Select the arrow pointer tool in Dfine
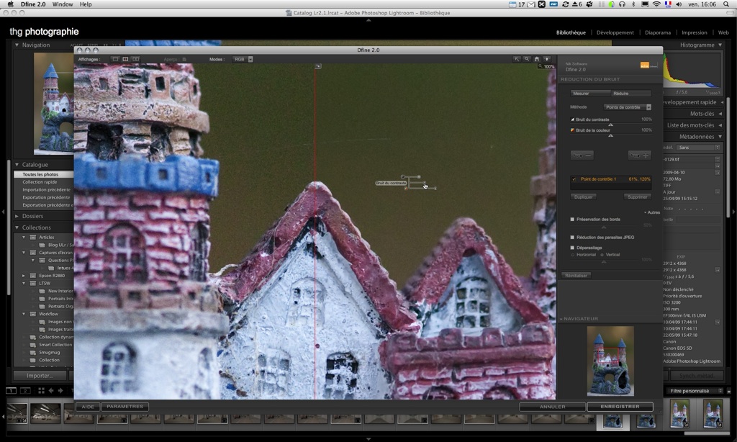 tap(517, 59)
